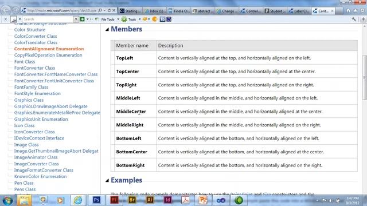Collapse the Examples section triangle
The image size is (367, 206).
pos(107,180)
